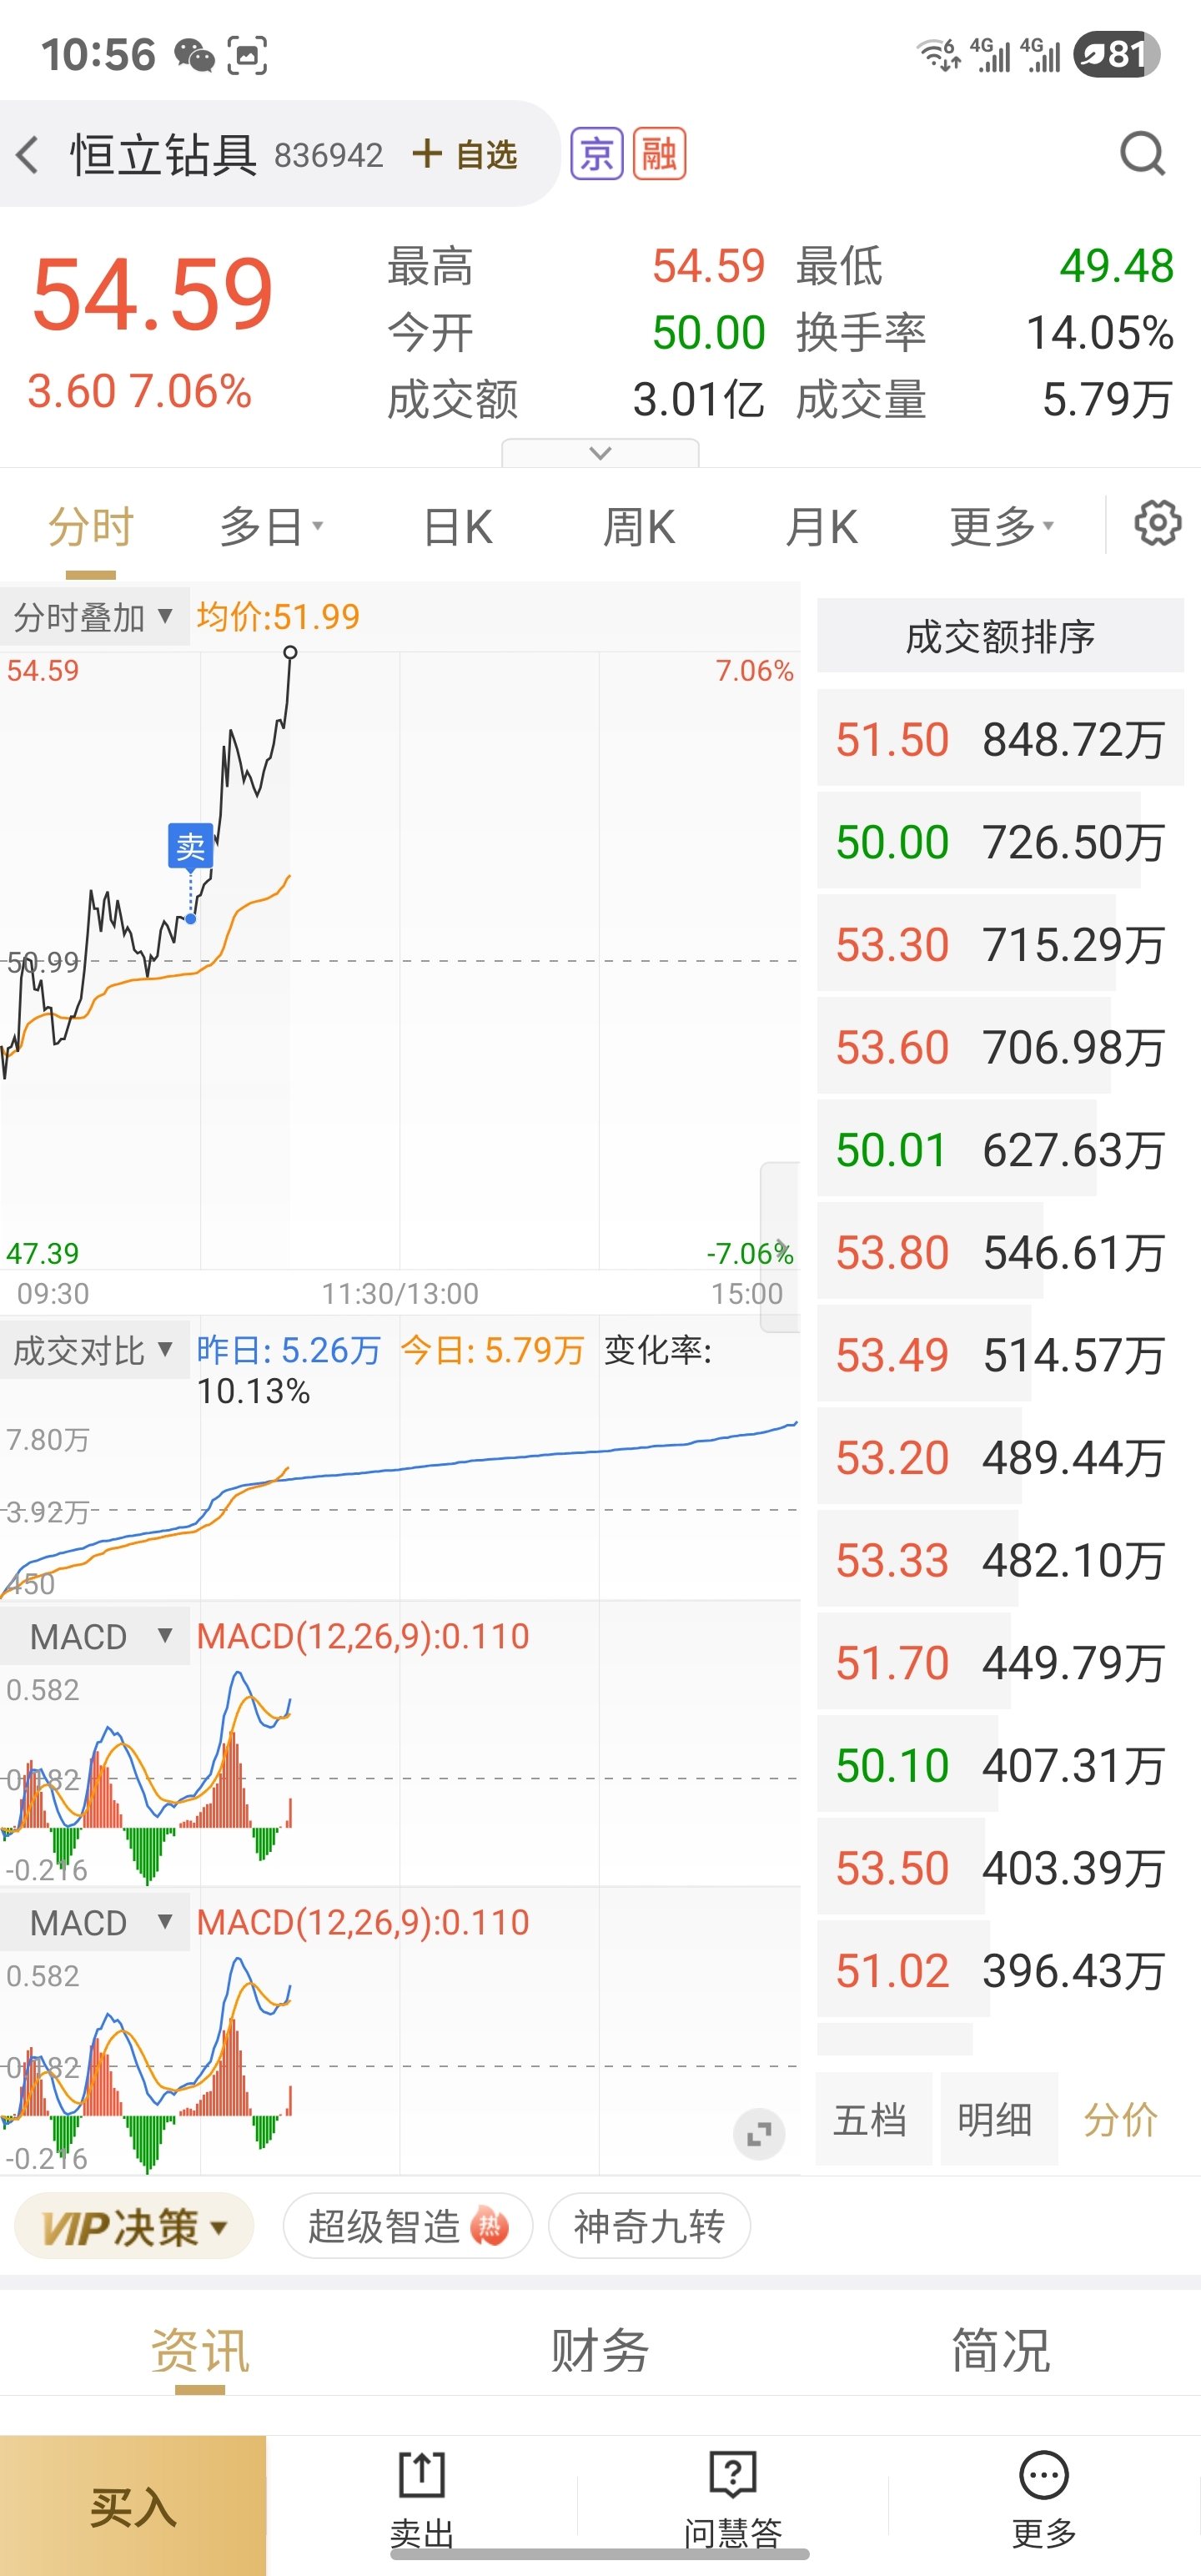Open the 资讯 tab

200,2350
